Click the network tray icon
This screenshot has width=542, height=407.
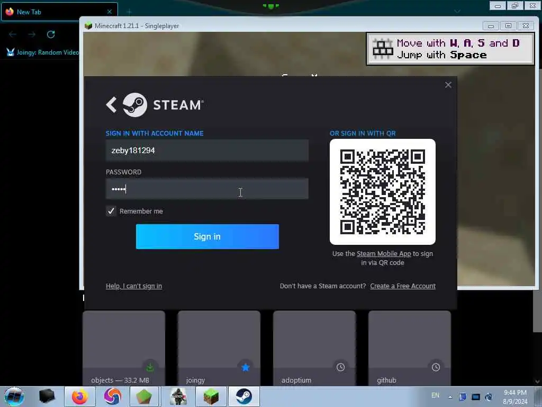click(x=489, y=397)
